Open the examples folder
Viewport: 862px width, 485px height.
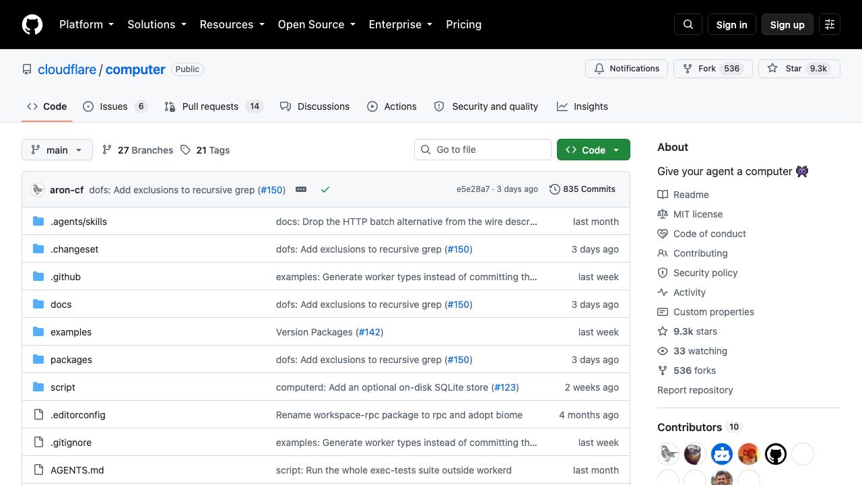point(71,332)
